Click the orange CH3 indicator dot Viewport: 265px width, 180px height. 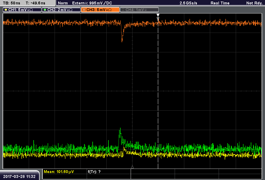tap(84, 10)
